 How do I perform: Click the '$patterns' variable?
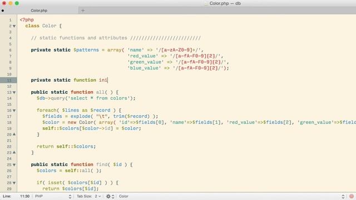click(86, 50)
